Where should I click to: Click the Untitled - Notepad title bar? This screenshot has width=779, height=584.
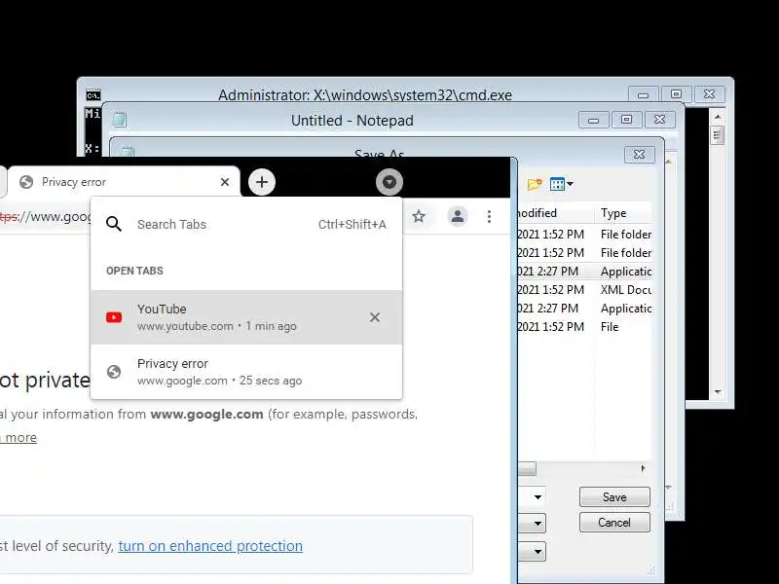pos(352,121)
